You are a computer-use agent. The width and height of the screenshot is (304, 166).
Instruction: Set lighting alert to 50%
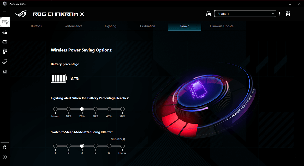[122, 109]
